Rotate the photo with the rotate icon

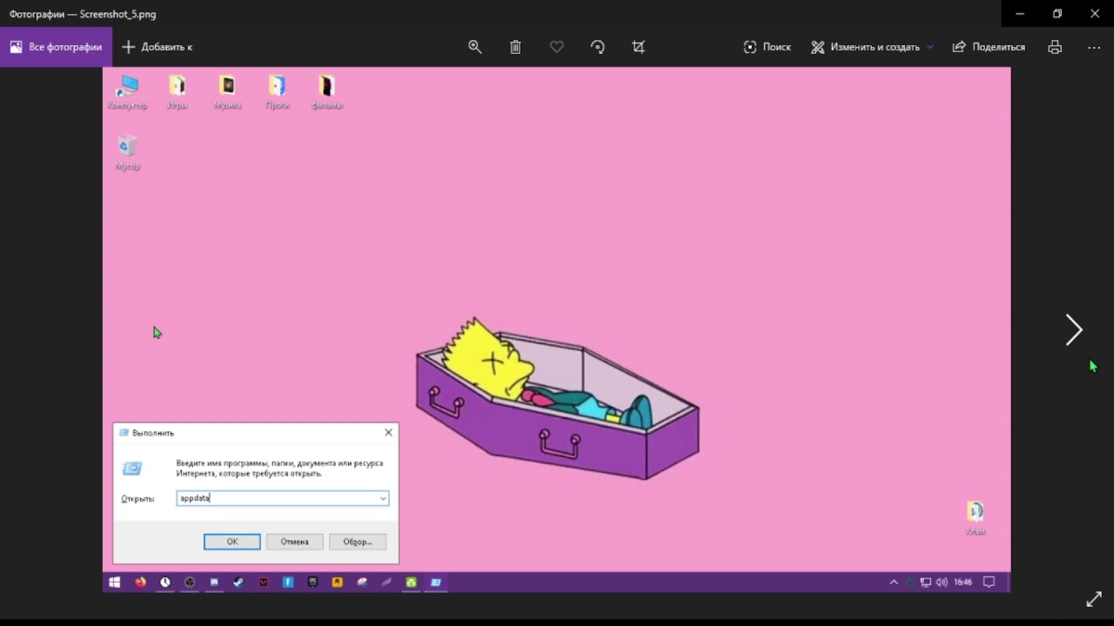598,47
